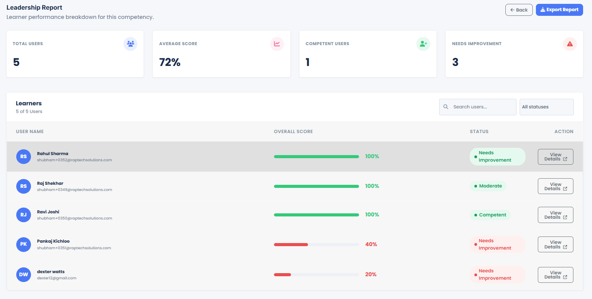Click dexter watts' DW avatar

pos(24,275)
